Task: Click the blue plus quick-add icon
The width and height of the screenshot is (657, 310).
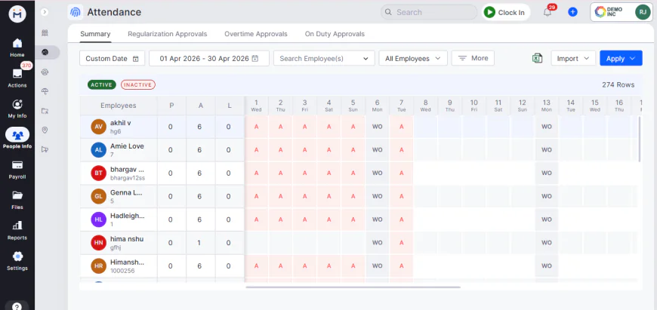Action: pyautogui.click(x=572, y=12)
